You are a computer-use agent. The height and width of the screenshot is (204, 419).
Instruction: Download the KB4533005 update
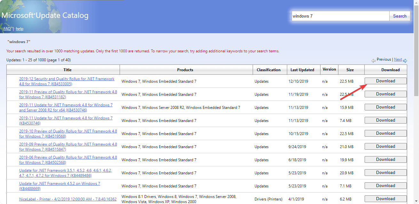pos(386,81)
